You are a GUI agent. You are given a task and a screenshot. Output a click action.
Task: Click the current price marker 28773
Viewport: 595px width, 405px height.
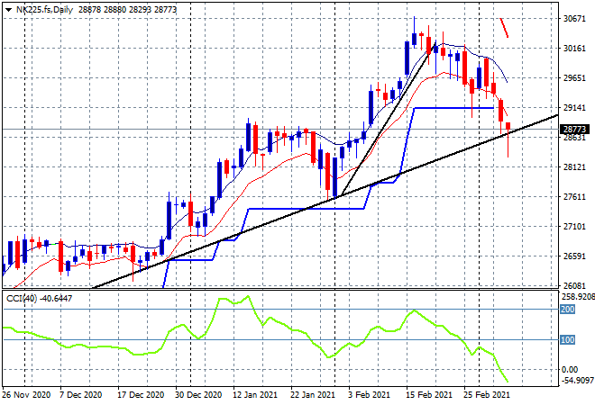[574, 130]
